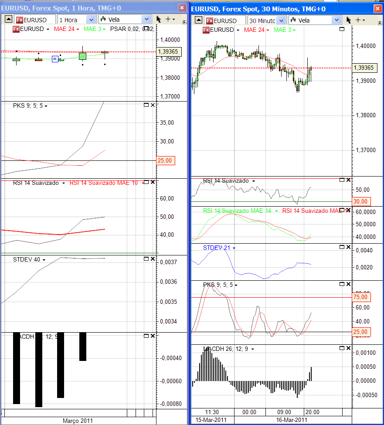Maximize the PKS 9; 5; 5 panel in the 1 Hora window
This screenshot has width=384, height=425.
(x=146, y=105)
